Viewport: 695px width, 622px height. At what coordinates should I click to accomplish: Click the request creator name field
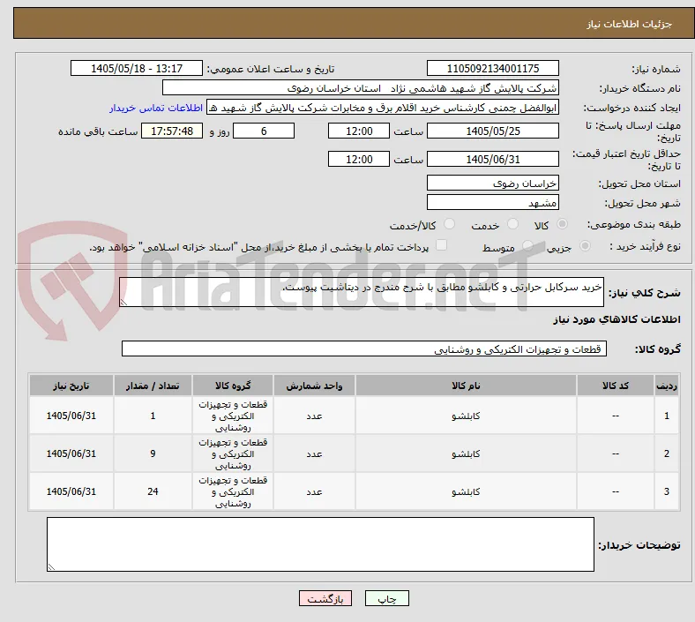382,108
